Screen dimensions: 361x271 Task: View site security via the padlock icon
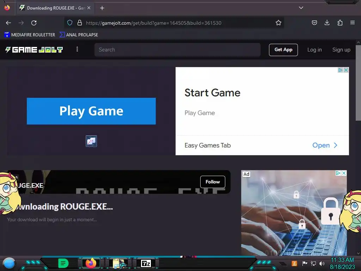pyautogui.click(x=80, y=23)
